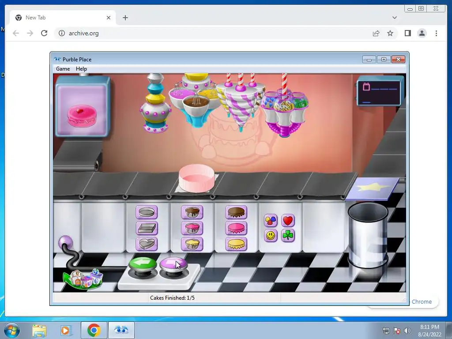The width and height of the screenshot is (452, 339).
Task: Choose the vanilla yellow batter button
Action: click(x=192, y=244)
